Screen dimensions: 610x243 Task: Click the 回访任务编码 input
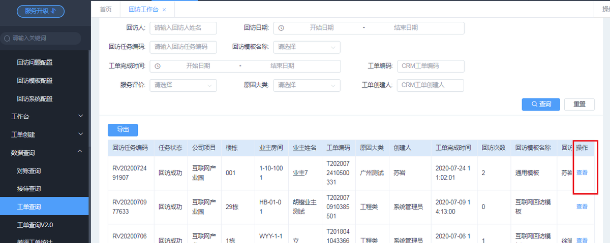[x=183, y=47]
